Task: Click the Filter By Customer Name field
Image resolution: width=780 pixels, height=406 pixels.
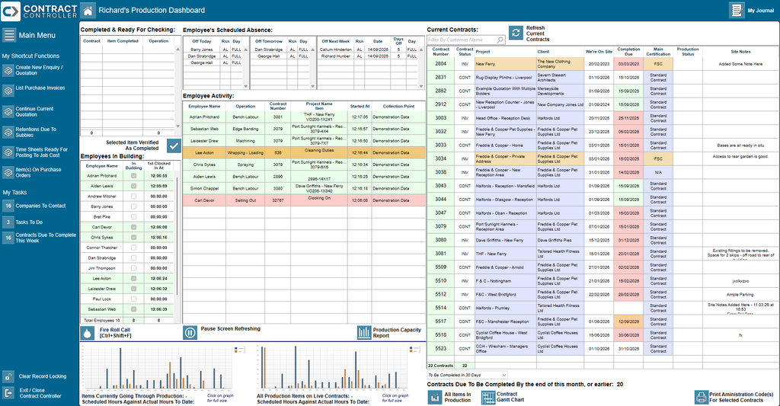Action: tap(465, 40)
